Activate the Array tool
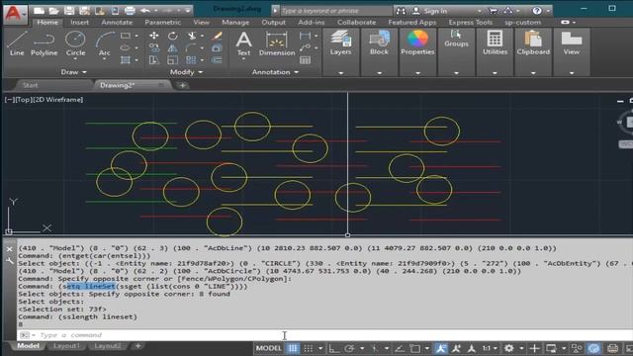Screen dimensions: 633x356 tap(191, 60)
